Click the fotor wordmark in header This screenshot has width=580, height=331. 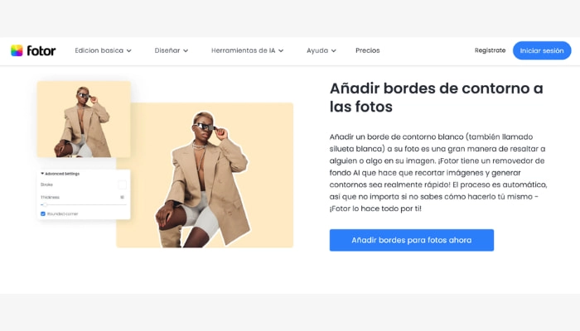(41, 50)
